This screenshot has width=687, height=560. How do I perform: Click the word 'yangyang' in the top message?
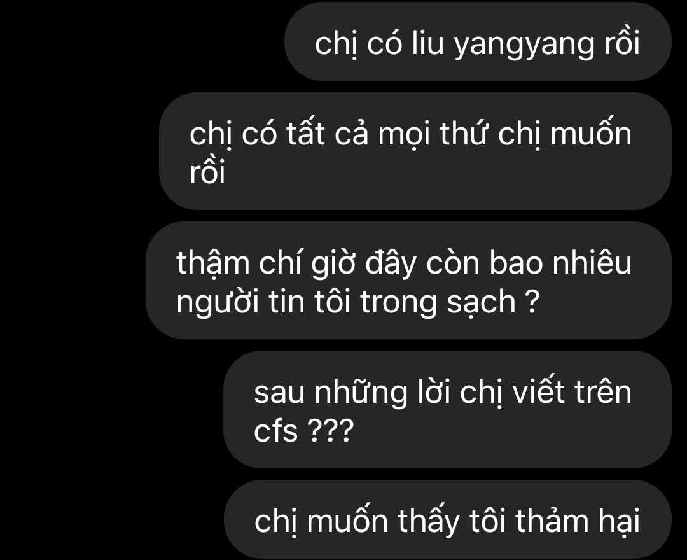point(524,45)
